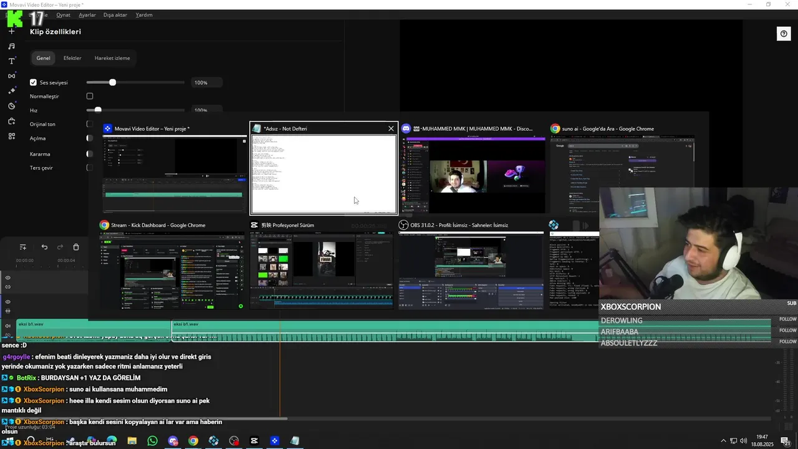Click the add track icon above timeline
This screenshot has height=449, width=798.
[x=23, y=248]
